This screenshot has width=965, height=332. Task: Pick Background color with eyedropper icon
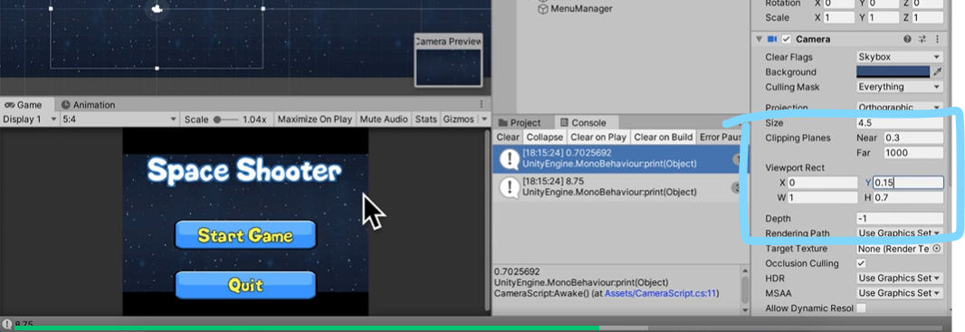937,72
